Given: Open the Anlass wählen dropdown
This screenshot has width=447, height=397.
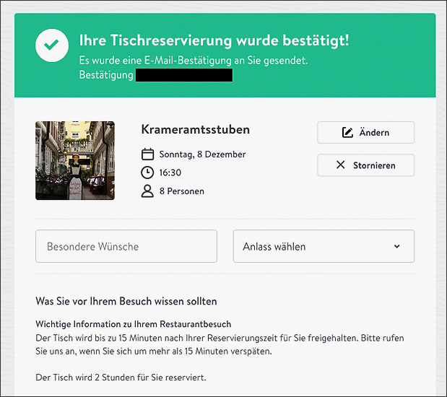Looking at the screenshot, I should pos(323,246).
